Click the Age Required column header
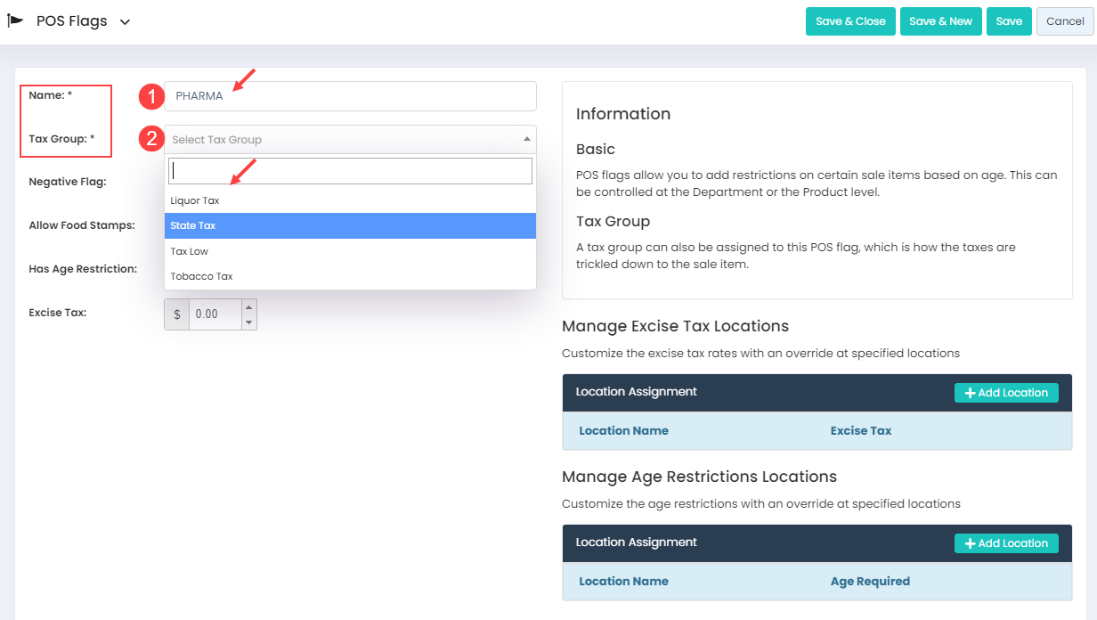The height and width of the screenshot is (620, 1097). (869, 581)
